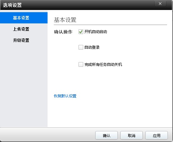Enable the 自动登录 checkbox
This screenshot has height=142, width=173.
pyautogui.click(x=81, y=47)
